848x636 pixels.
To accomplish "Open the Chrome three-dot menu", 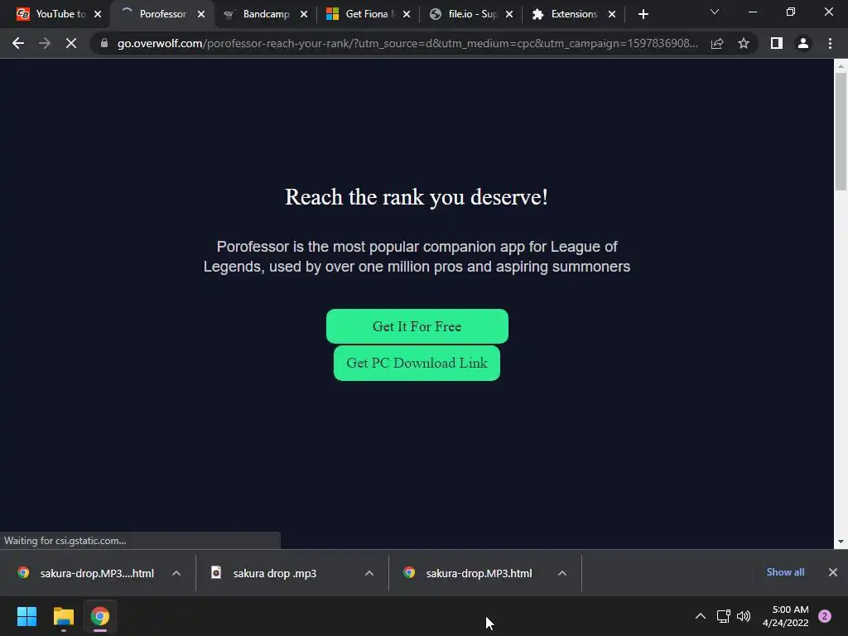I will coord(830,43).
